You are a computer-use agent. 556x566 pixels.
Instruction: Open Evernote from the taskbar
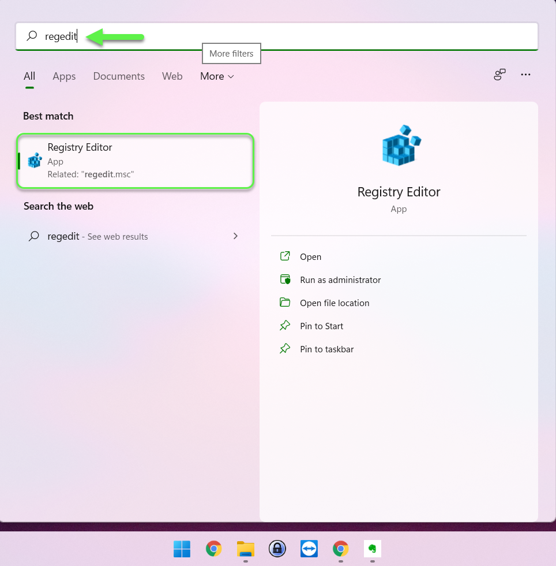(x=373, y=549)
